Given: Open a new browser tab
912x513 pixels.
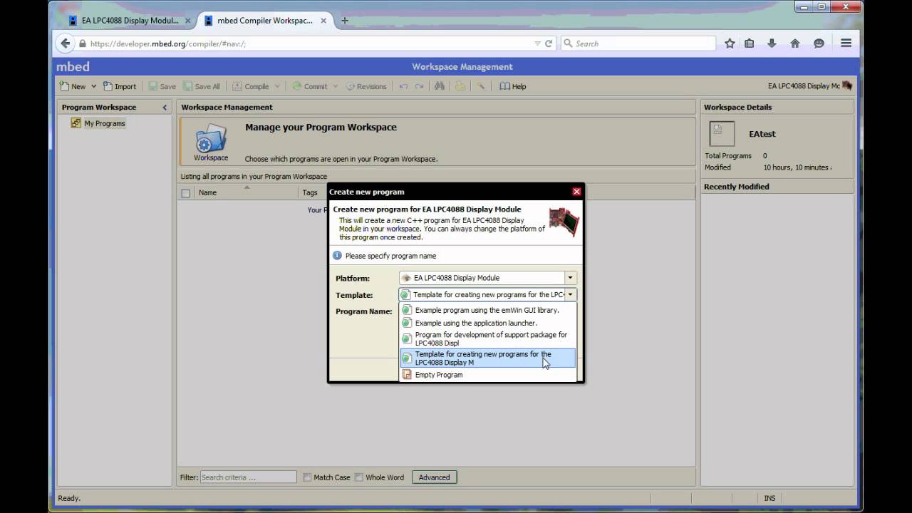Looking at the screenshot, I should click(345, 21).
